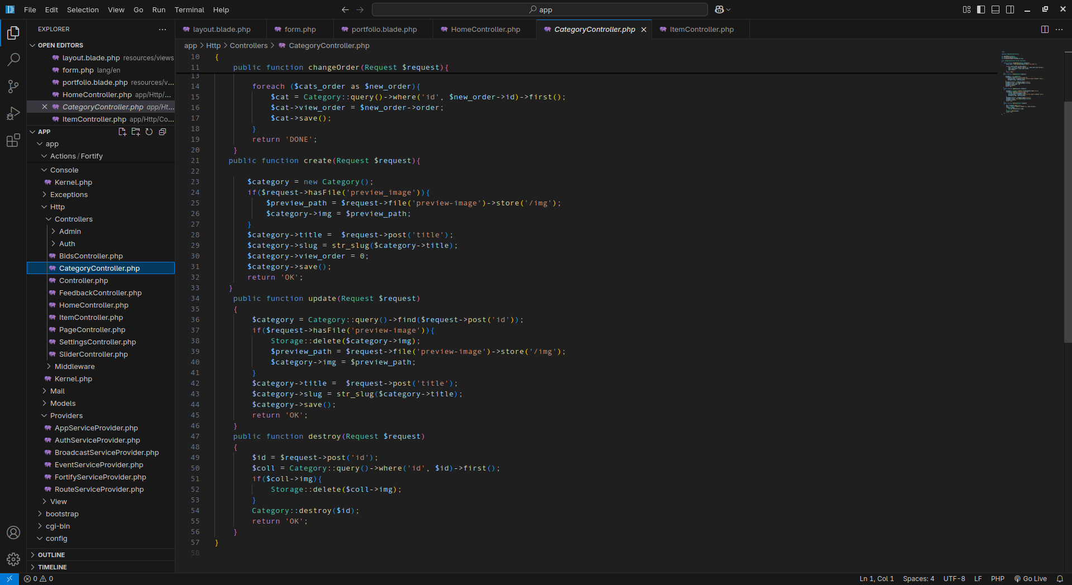Split the editor to the right
Screen dimensions: 1072x585
(1045, 30)
